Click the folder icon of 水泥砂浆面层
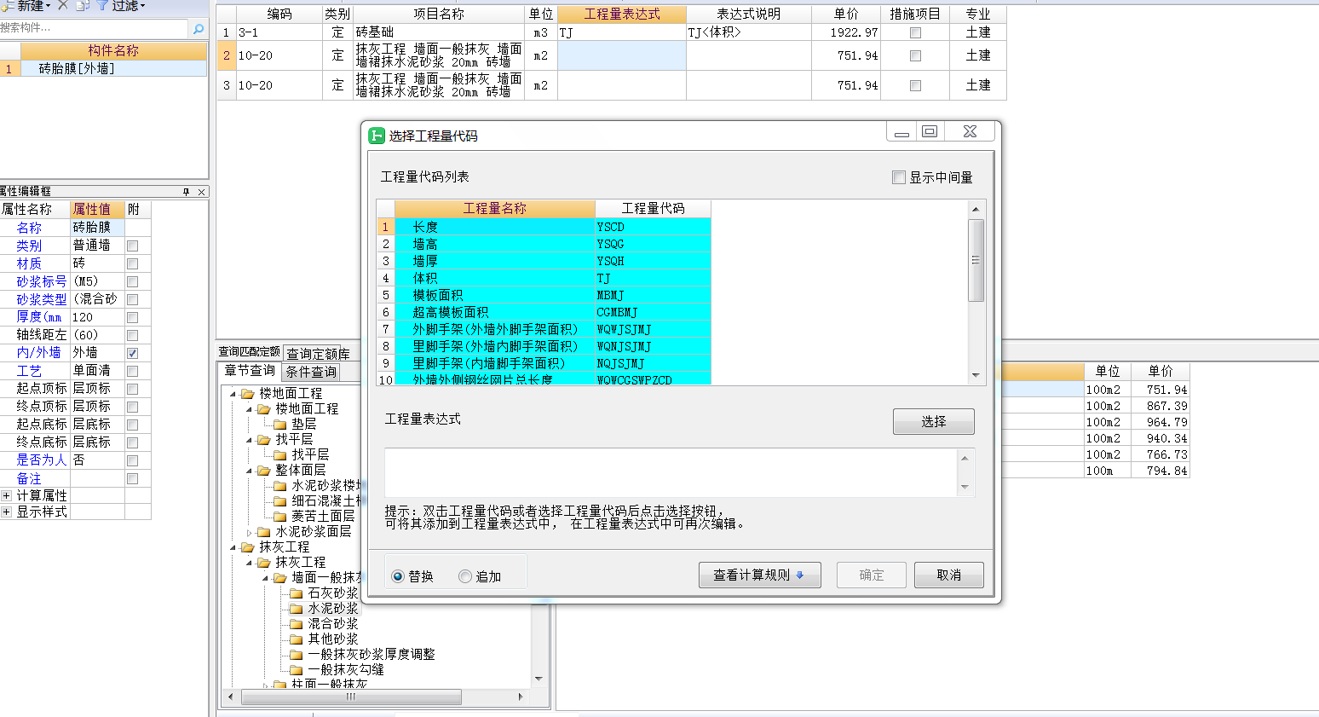The height and width of the screenshot is (717, 1319). (x=264, y=531)
